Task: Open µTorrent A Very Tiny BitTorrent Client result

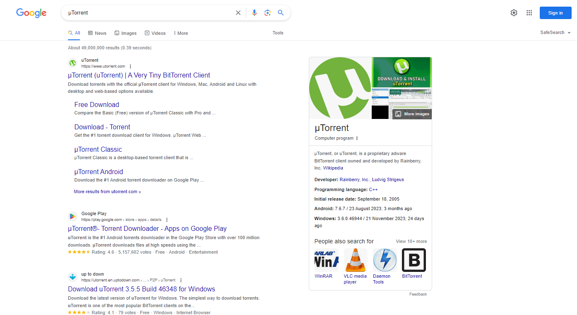Action: (139, 75)
